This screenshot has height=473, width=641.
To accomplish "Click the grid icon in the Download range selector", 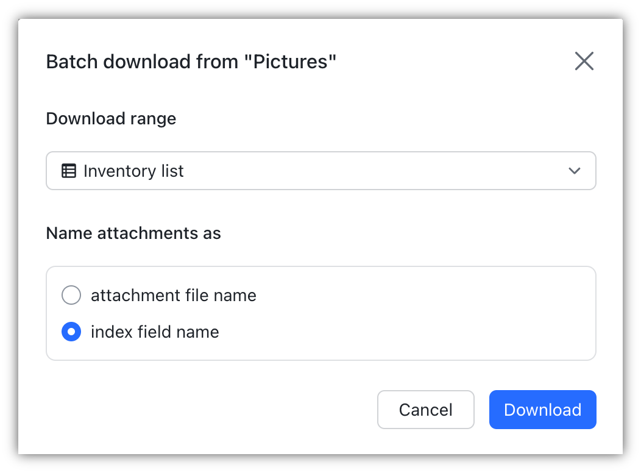I will 69,171.
